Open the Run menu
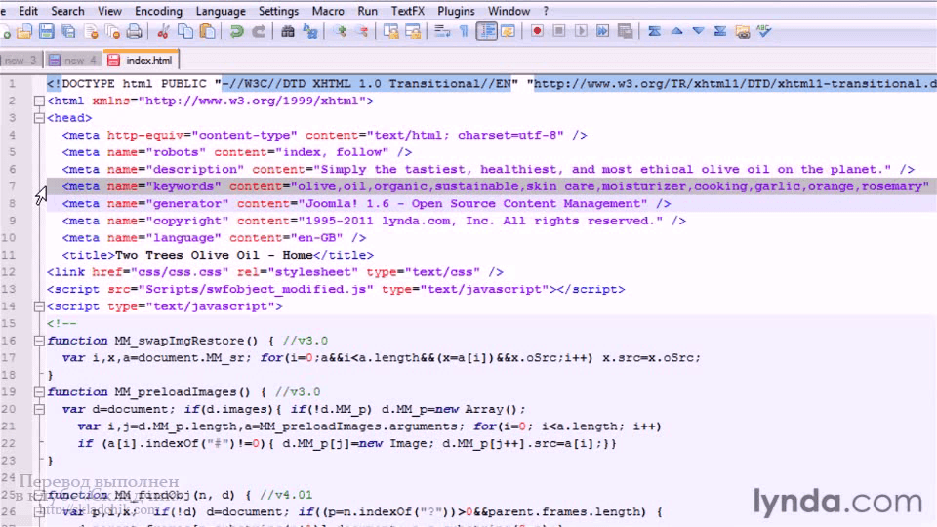Viewport: 937px width, 527px height. pos(368,11)
